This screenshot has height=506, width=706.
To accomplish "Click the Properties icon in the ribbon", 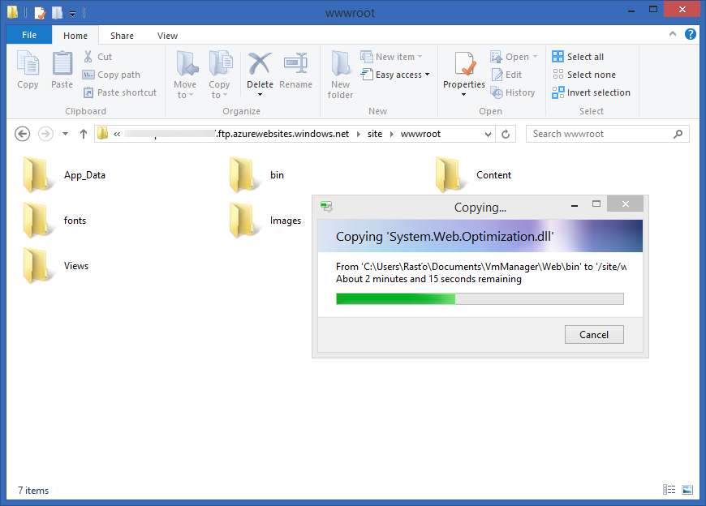I will [463, 64].
